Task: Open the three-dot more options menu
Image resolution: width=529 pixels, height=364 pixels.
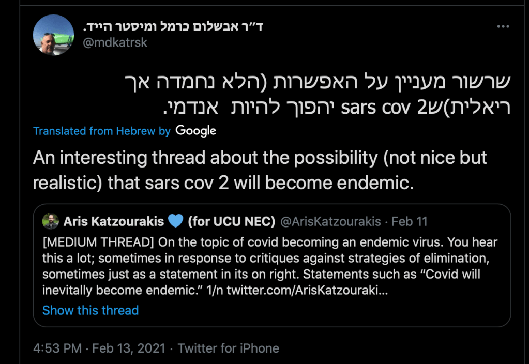Action: (x=503, y=27)
